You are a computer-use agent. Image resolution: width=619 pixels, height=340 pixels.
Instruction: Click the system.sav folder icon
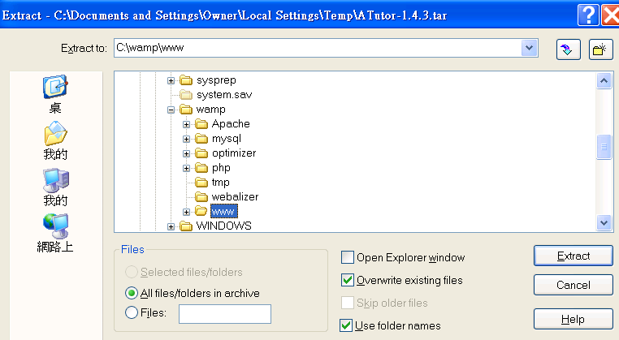(x=186, y=95)
